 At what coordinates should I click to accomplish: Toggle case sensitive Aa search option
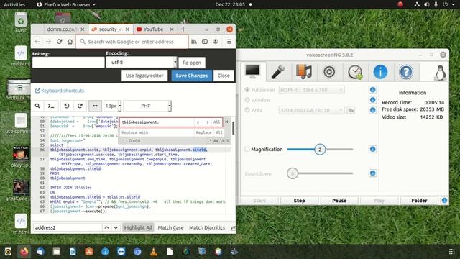pyautogui.click(x=216, y=141)
